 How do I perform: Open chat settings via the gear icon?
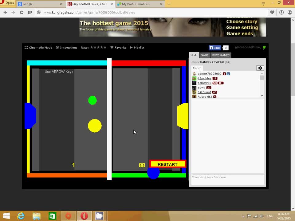click(x=260, y=68)
